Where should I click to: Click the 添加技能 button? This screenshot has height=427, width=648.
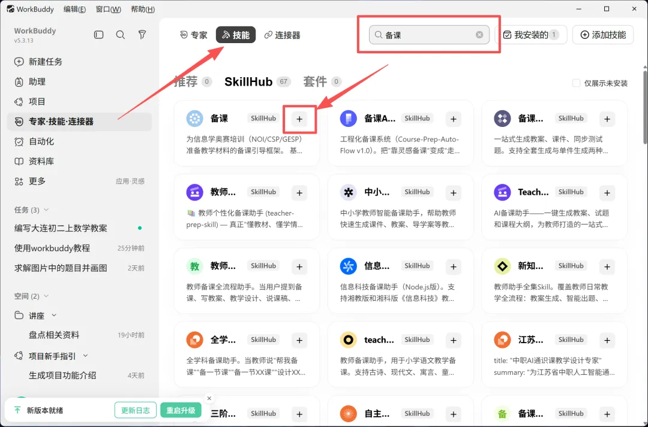[603, 35]
